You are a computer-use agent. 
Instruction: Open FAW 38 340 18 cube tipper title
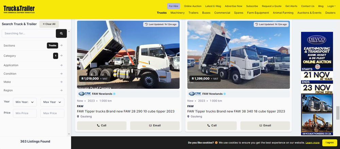click(236, 111)
